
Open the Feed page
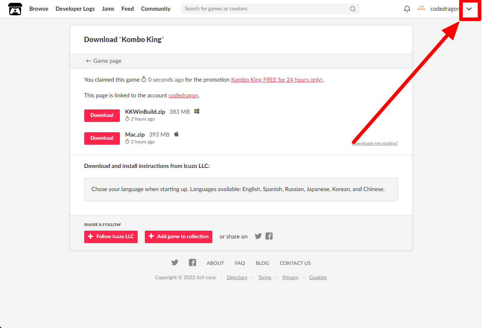click(x=128, y=9)
